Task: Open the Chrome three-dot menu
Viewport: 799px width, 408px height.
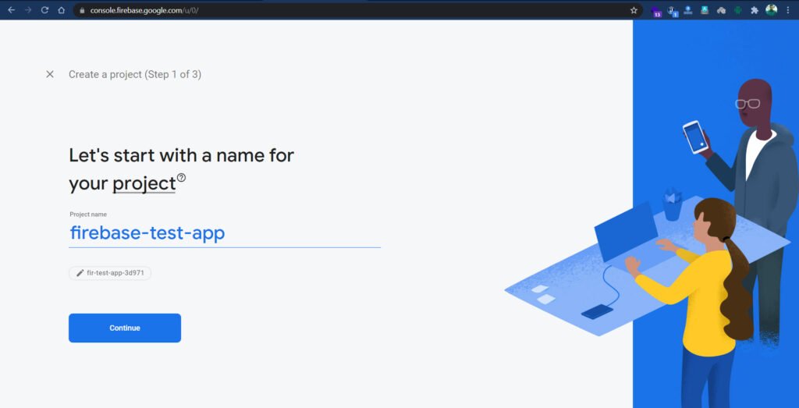Action: point(788,10)
